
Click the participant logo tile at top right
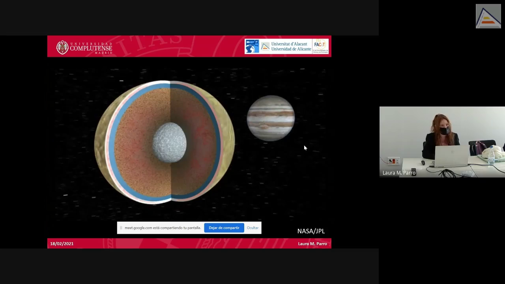pos(488,16)
